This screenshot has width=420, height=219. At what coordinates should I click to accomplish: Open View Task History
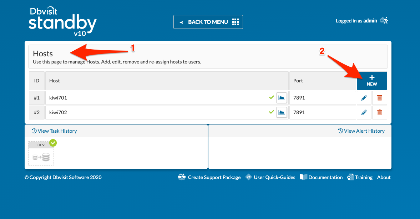(x=54, y=131)
